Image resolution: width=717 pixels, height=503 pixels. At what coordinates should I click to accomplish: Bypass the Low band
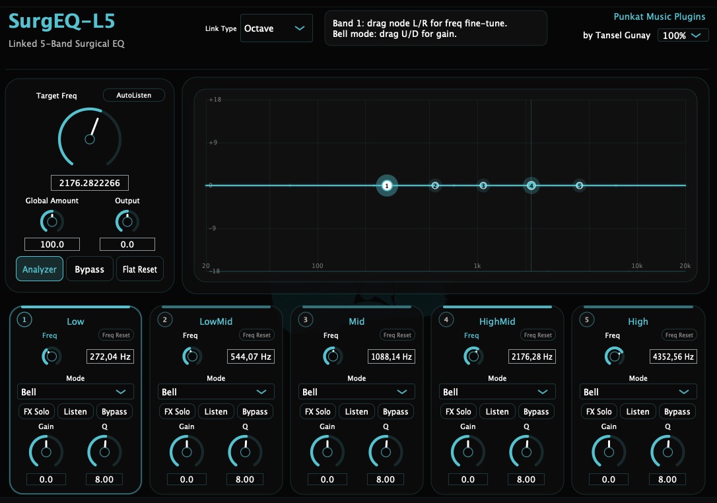pyautogui.click(x=114, y=411)
